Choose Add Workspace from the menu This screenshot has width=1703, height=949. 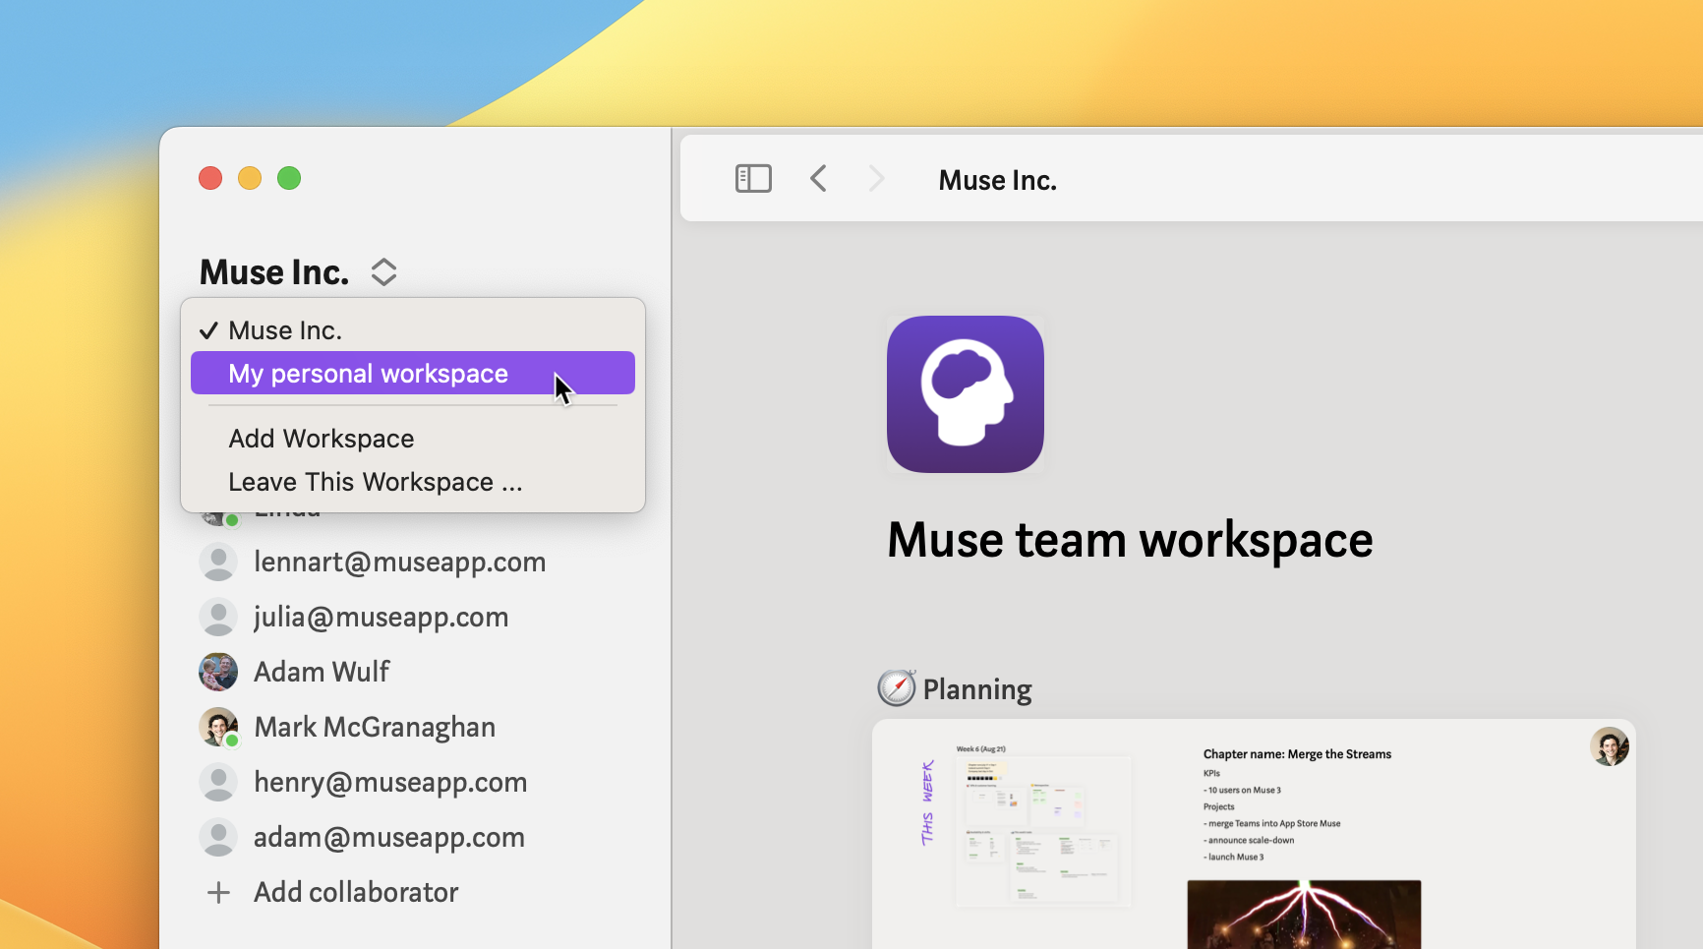pos(413,439)
